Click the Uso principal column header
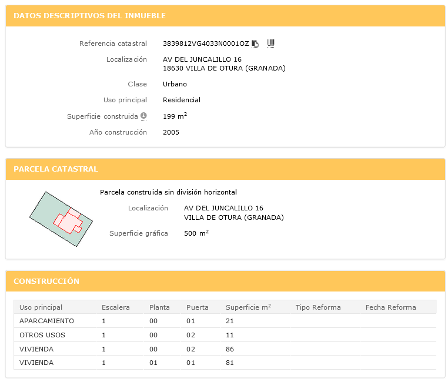The height and width of the screenshot is (382, 448). coord(41,307)
